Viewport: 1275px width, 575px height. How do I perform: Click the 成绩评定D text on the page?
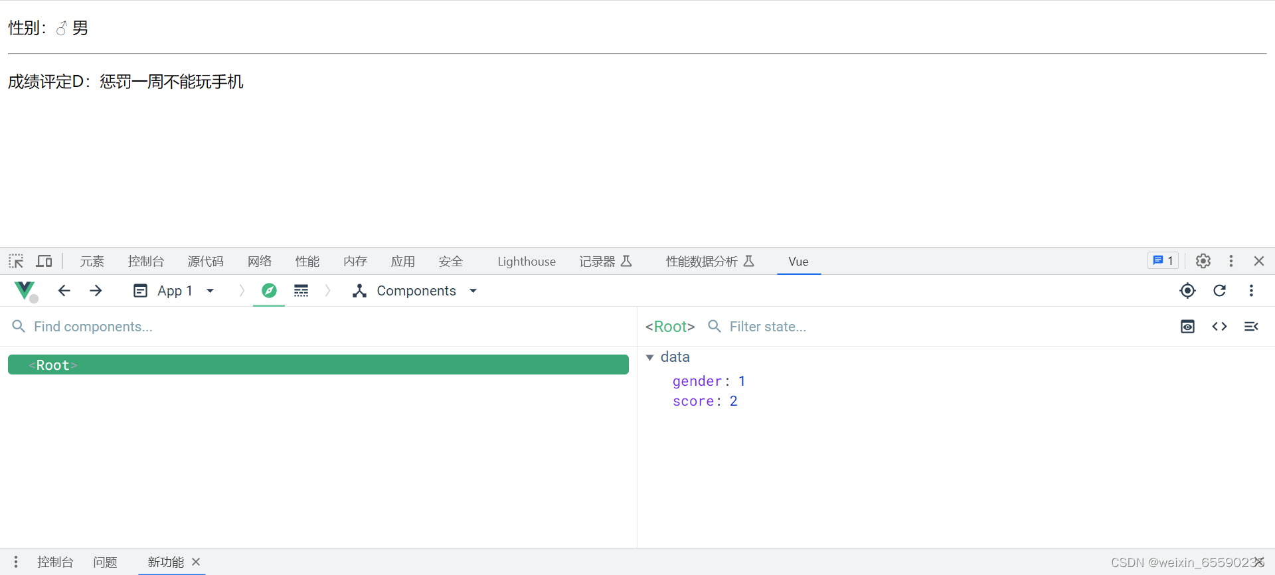coord(126,82)
